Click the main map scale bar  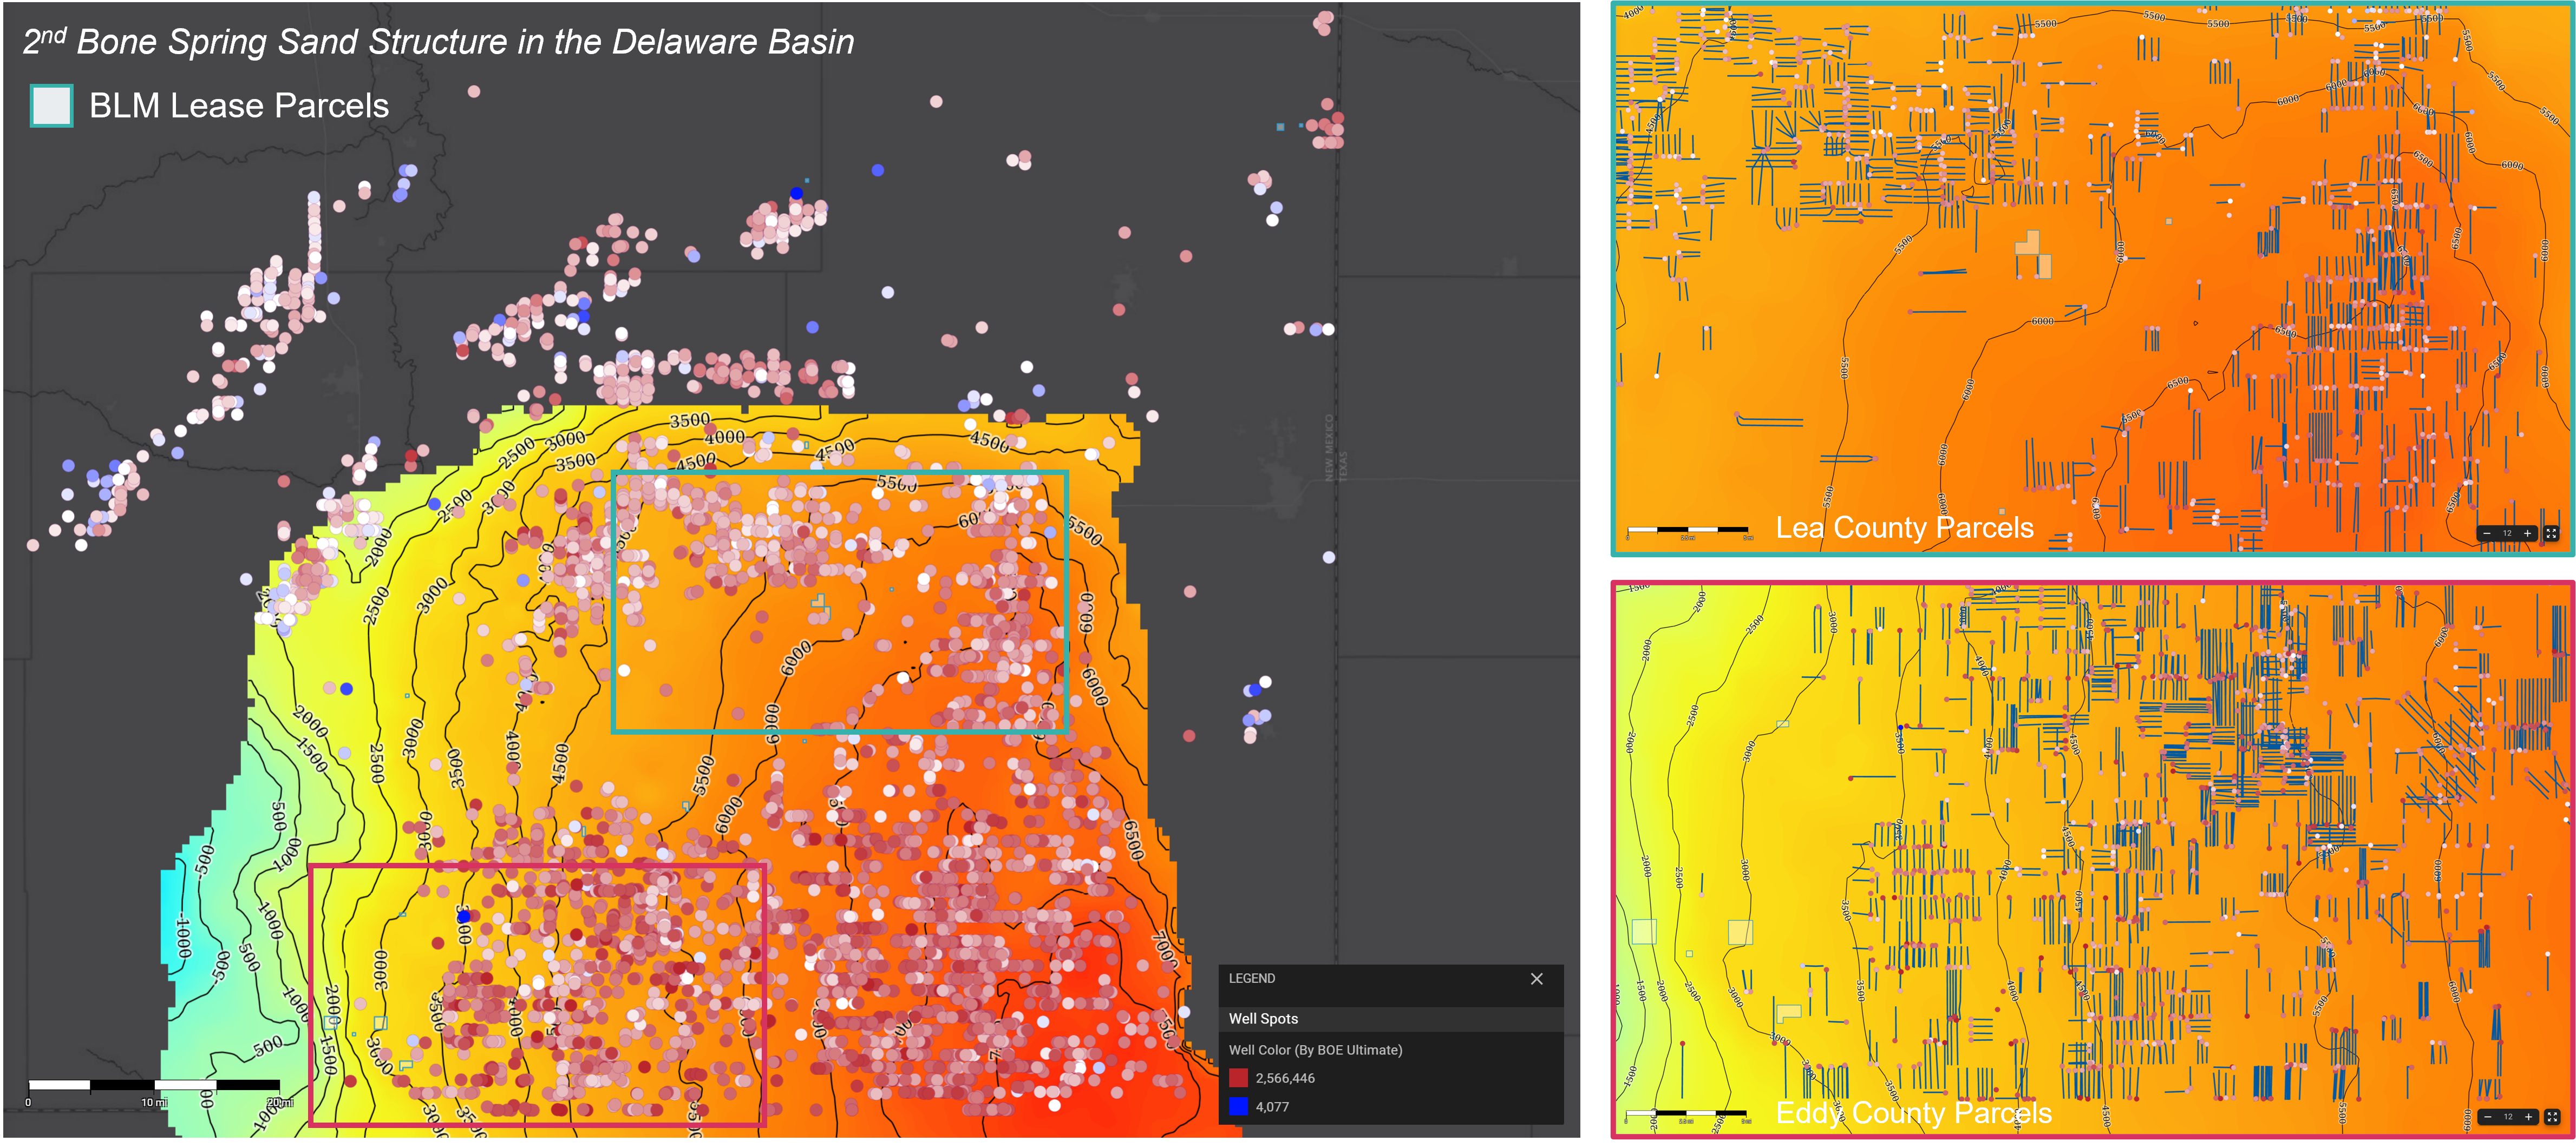coord(154,1085)
